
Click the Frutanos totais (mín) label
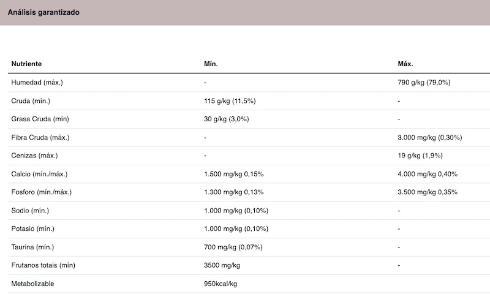coord(43,265)
